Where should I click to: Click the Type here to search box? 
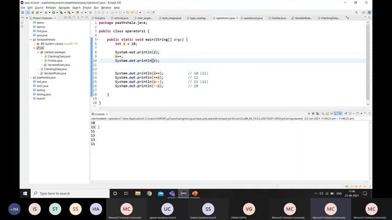pyautogui.click(x=70, y=193)
